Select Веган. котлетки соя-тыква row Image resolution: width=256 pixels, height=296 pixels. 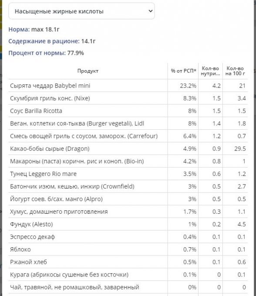click(128, 124)
